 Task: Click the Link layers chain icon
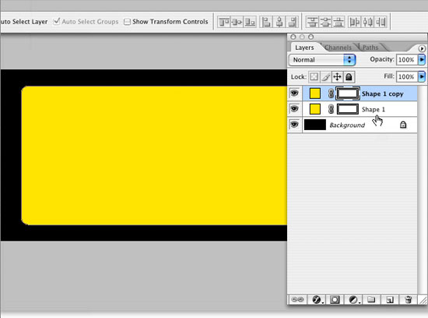[297, 299]
